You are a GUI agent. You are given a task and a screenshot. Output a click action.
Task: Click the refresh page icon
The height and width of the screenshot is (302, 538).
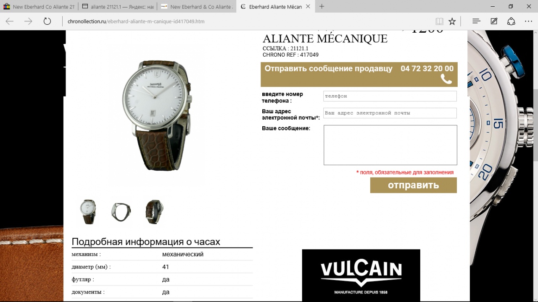(47, 21)
